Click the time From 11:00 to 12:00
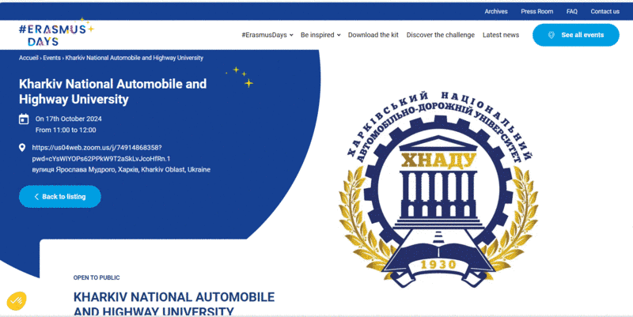The height and width of the screenshot is (317, 633). pos(66,130)
